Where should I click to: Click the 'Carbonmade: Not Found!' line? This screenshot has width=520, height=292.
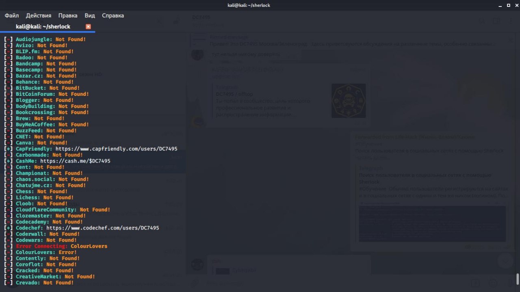(43, 155)
